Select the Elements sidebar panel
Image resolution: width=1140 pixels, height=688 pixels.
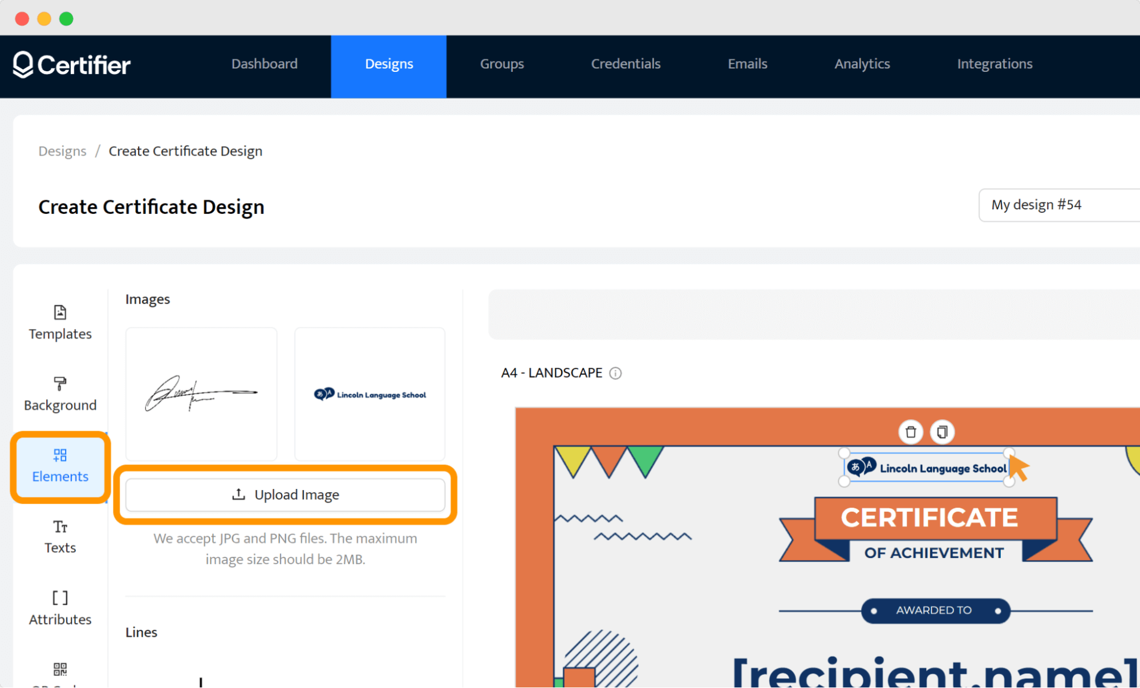coord(60,466)
